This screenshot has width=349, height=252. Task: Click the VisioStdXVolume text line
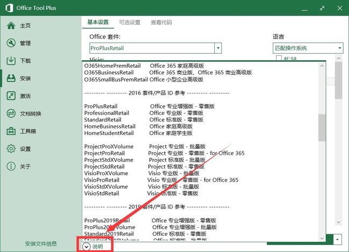[142, 186]
